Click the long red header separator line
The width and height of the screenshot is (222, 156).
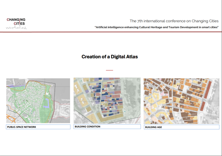tap(111, 32)
